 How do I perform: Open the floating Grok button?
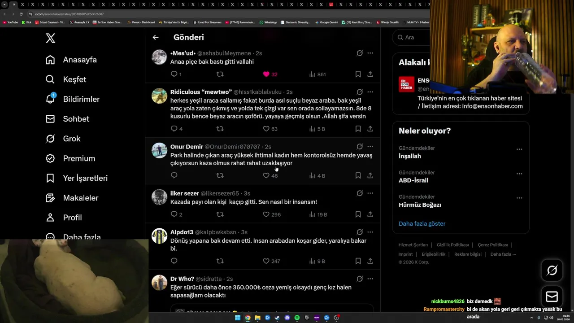click(552, 270)
